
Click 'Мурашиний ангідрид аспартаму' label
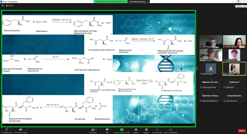[20, 120]
